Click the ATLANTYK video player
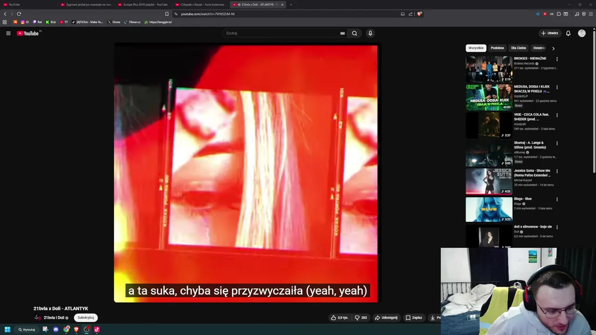Image resolution: width=596 pixels, height=335 pixels. [x=247, y=173]
